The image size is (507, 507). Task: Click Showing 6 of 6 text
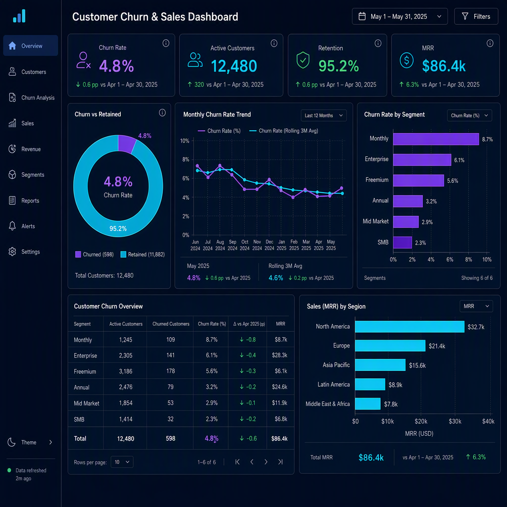(x=477, y=278)
